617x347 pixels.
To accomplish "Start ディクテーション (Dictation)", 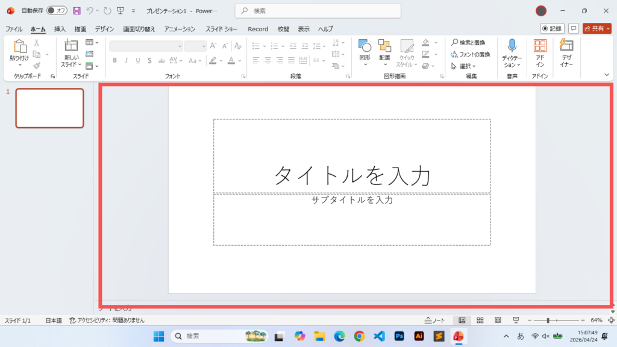I will coord(512,51).
